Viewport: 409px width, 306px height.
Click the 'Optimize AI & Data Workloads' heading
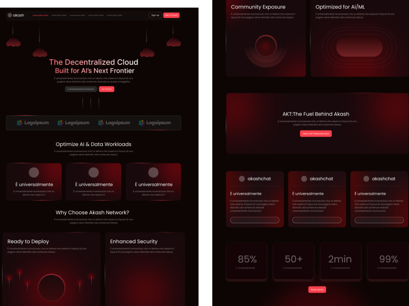(x=93, y=144)
